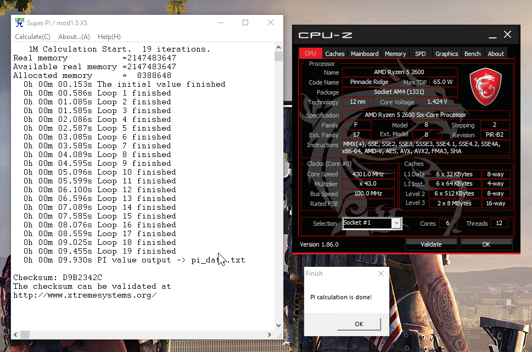Click the Validate button in CPU-Z
Viewport: 532px width, 352px height.
(x=431, y=244)
